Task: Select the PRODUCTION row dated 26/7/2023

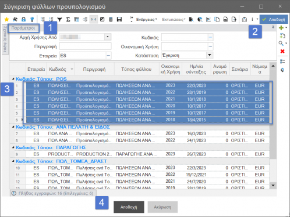Action: click(x=147, y=154)
